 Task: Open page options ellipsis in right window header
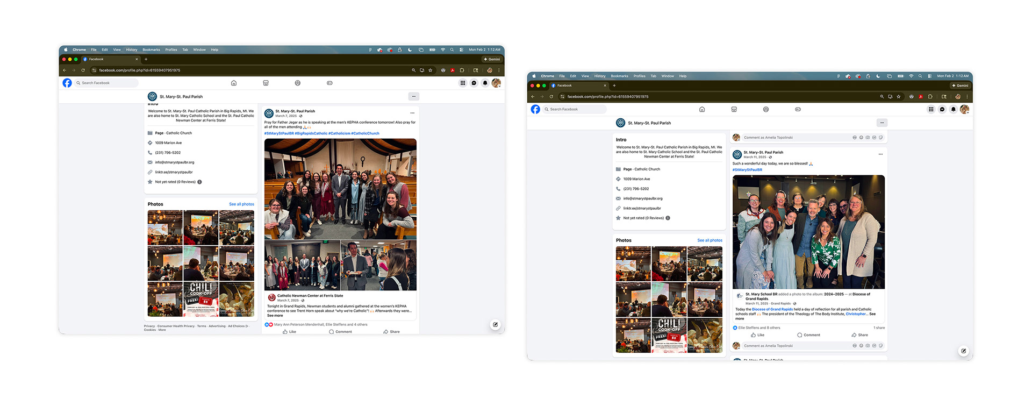coord(882,123)
